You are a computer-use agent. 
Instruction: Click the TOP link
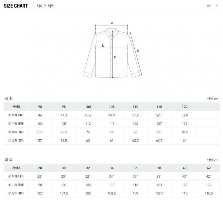(209, 6)
